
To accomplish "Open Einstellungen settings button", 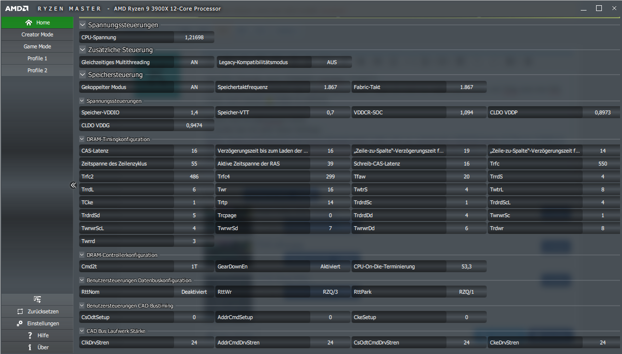I will 37,323.
